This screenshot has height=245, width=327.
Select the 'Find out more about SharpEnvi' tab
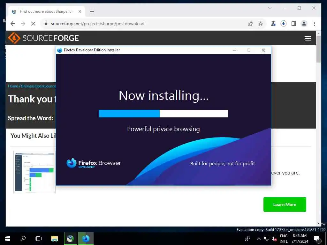(x=46, y=11)
